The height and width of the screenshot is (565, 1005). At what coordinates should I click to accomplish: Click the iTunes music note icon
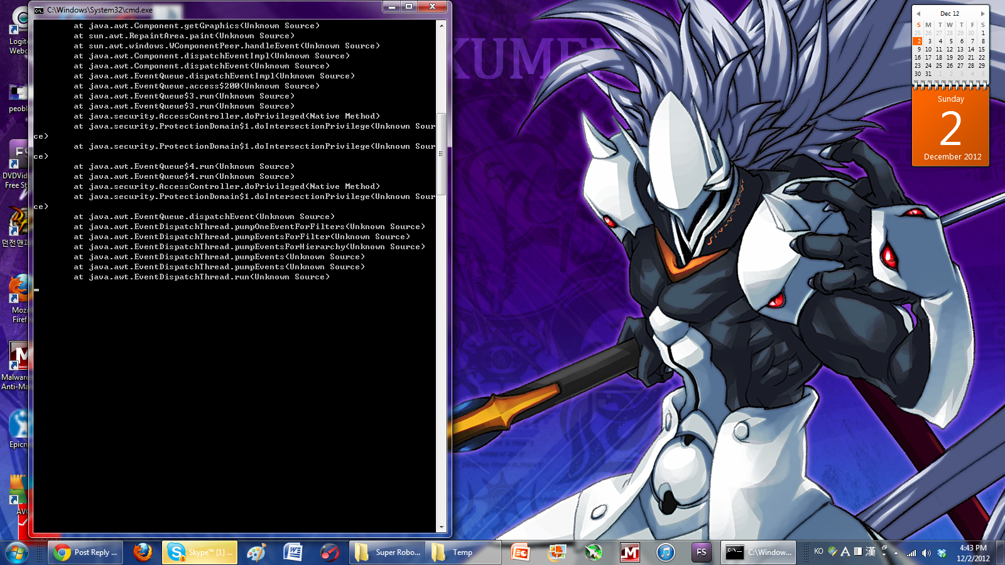click(x=665, y=552)
